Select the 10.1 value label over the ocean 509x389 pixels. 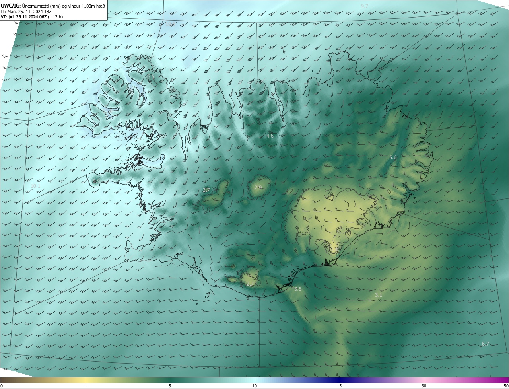pos(35,186)
